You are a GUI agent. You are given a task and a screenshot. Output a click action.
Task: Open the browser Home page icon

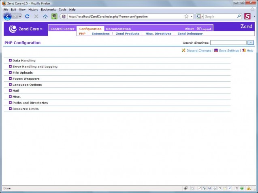45,17
